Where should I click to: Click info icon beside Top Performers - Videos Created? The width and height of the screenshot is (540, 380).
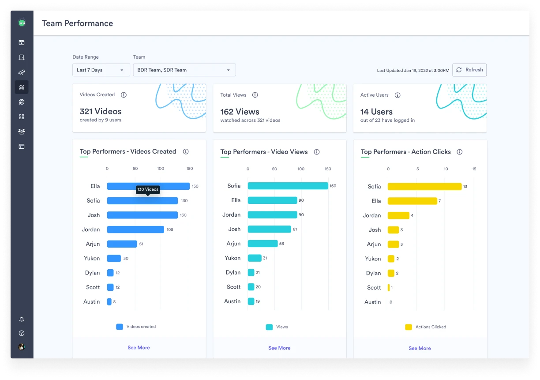(x=186, y=151)
